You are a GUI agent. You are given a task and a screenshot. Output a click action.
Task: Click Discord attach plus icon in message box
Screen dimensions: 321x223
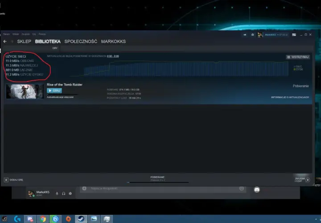click(x=84, y=188)
